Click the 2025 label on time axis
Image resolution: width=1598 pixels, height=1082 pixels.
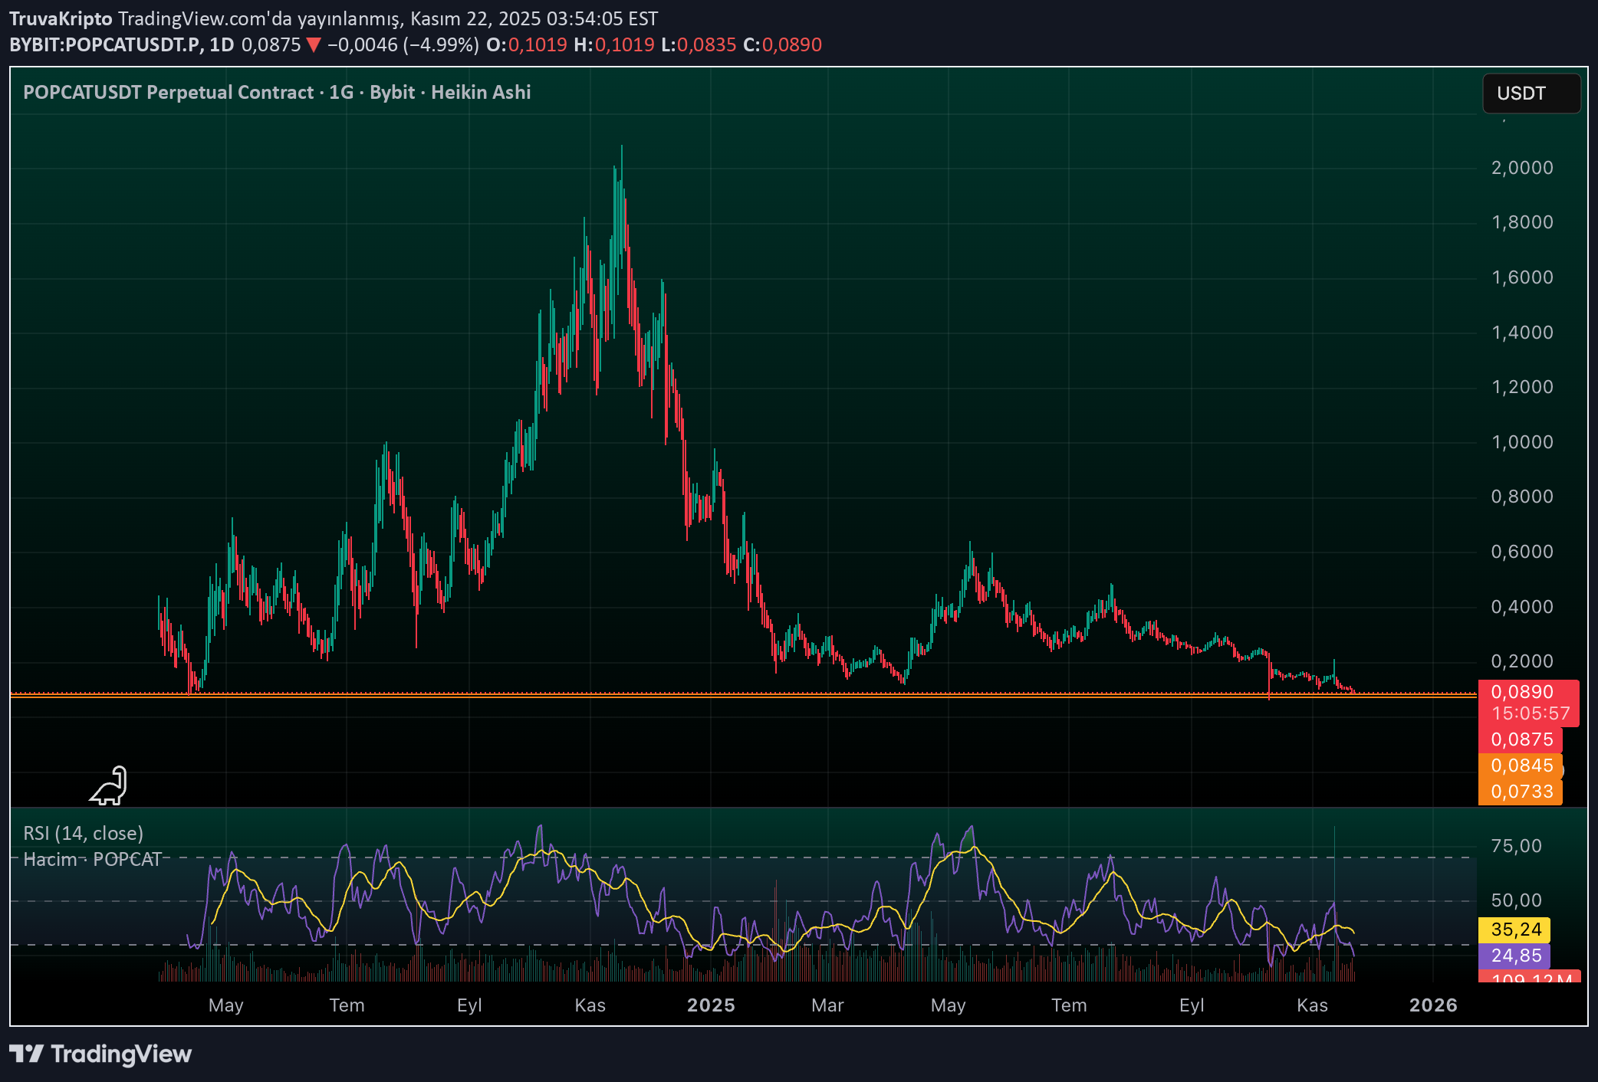[711, 1005]
